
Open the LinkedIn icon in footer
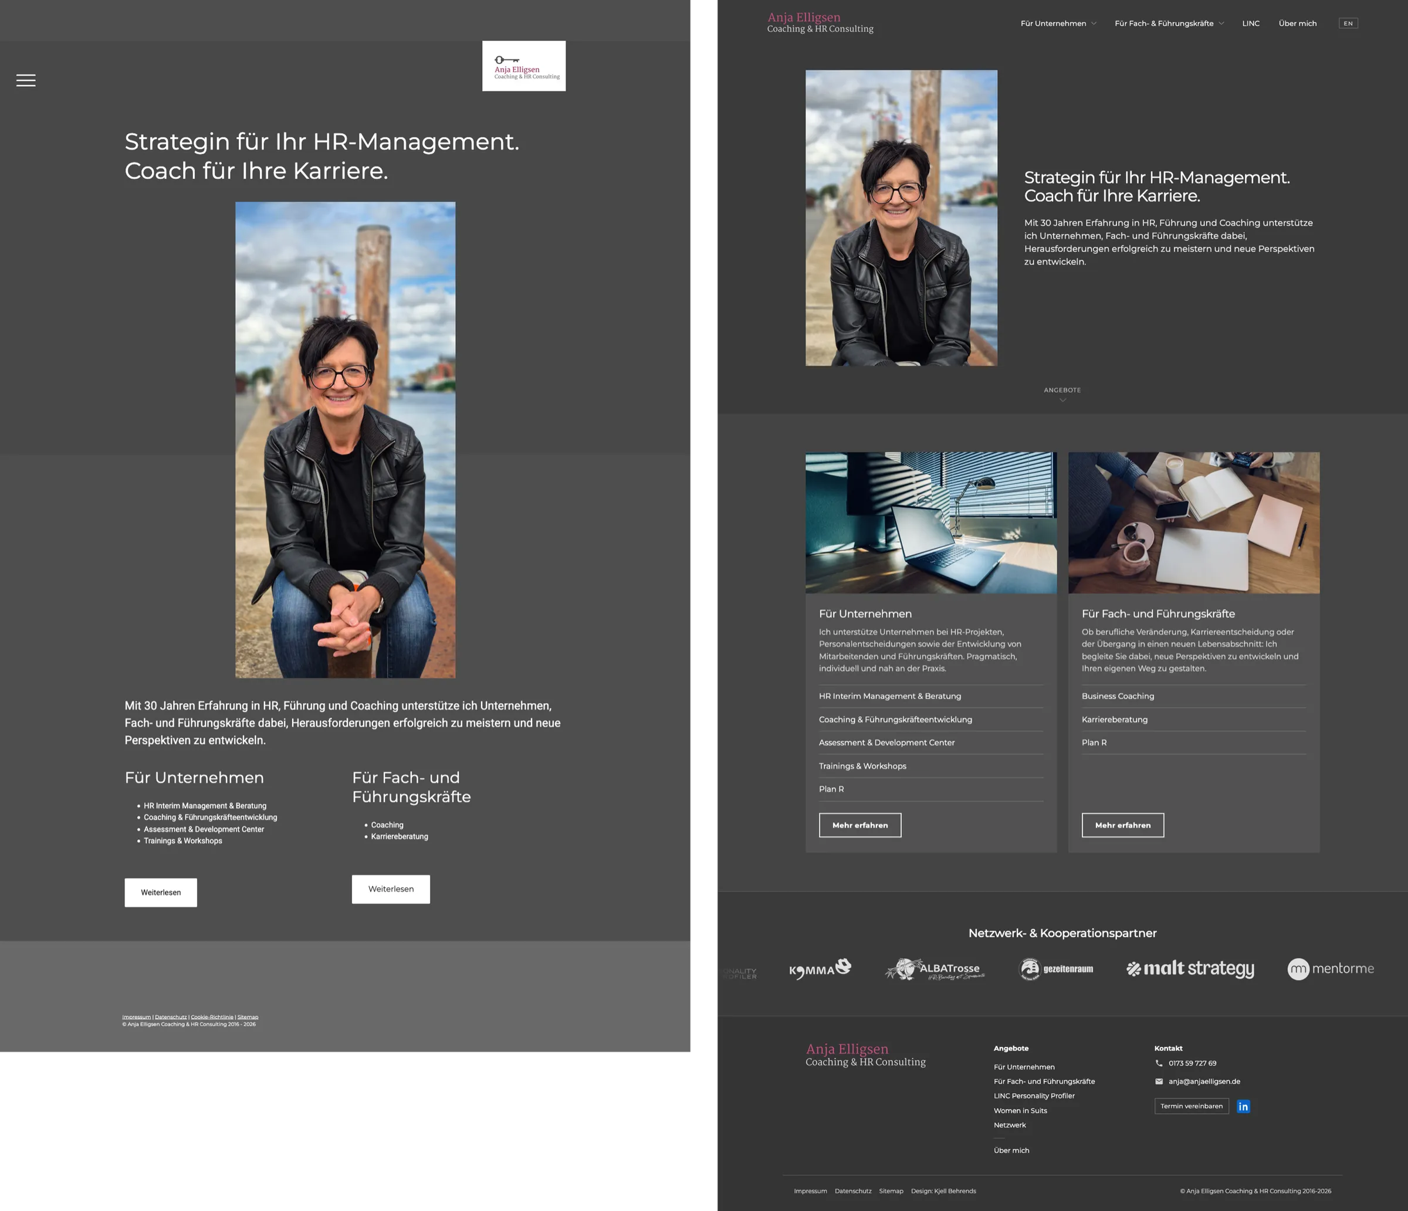coord(1243,1107)
